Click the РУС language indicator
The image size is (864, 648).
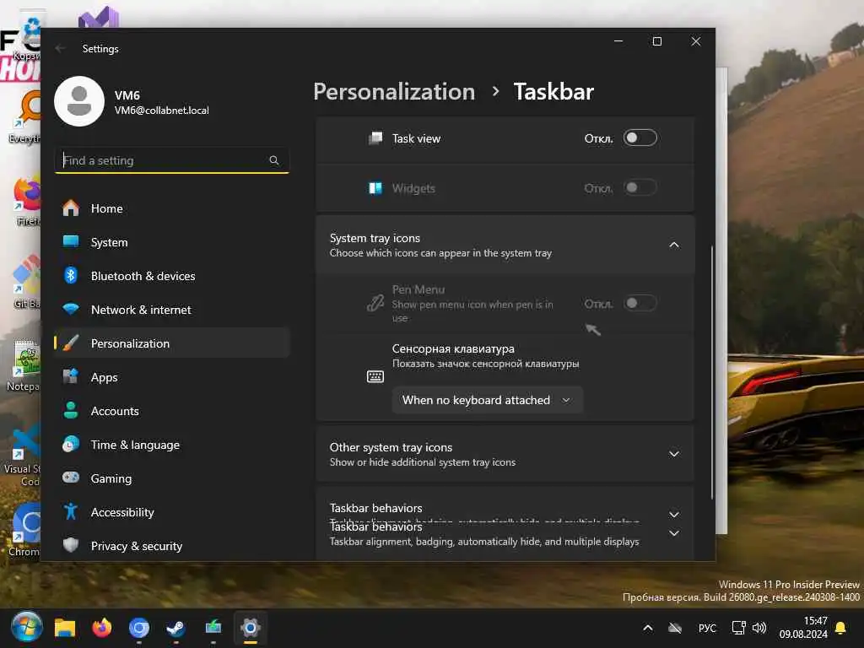point(707,628)
